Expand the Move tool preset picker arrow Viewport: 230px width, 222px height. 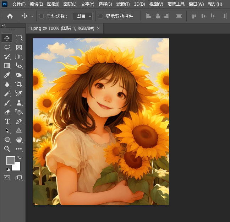[32, 16]
